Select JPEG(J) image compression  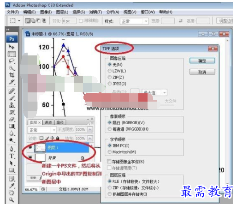pos(109,84)
